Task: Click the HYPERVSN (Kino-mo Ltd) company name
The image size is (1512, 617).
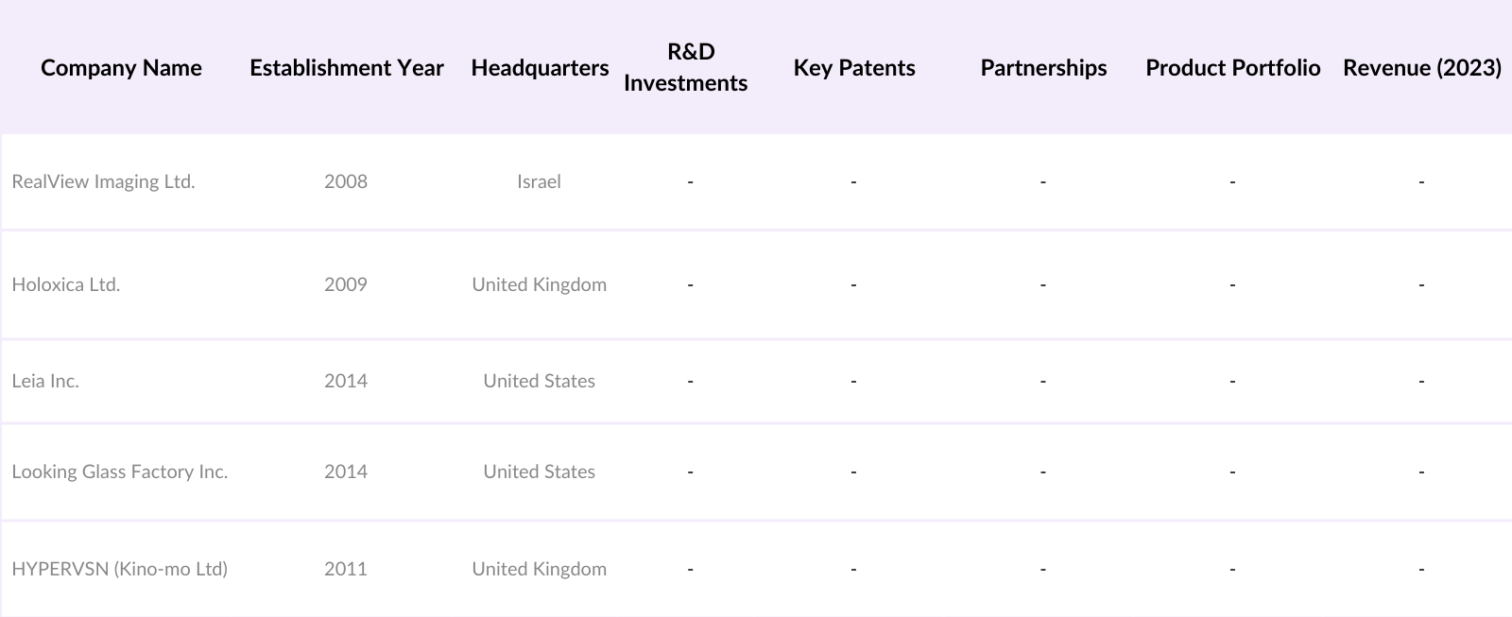Action: [x=120, y=569]
